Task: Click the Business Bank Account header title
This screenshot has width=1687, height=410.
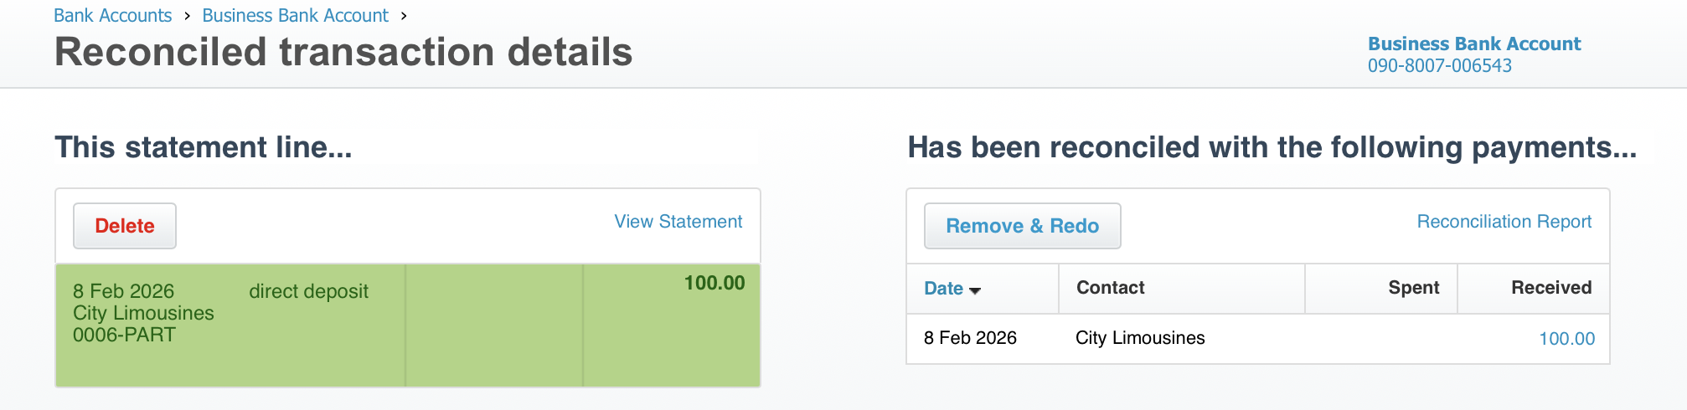Action: tap(1473, 44)
